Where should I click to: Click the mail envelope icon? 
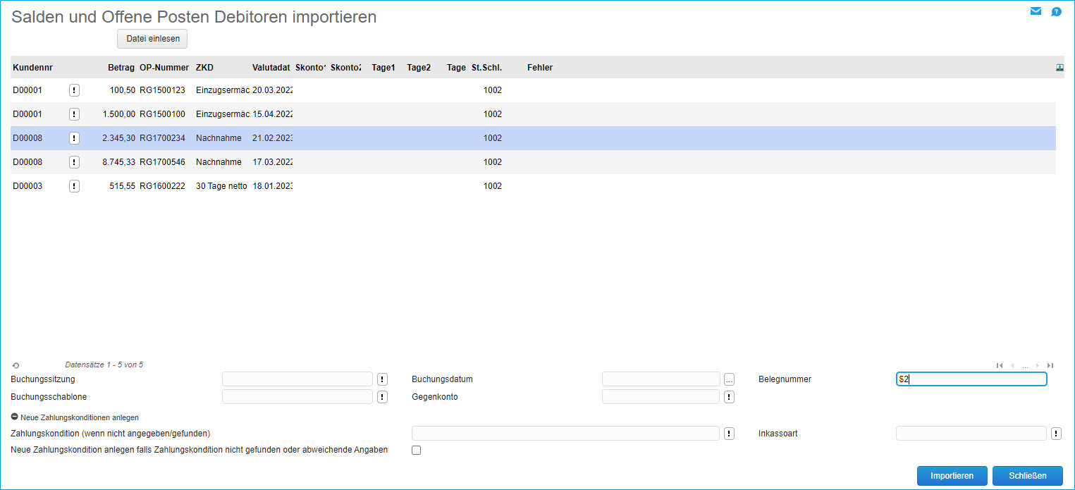[1036, 11]
